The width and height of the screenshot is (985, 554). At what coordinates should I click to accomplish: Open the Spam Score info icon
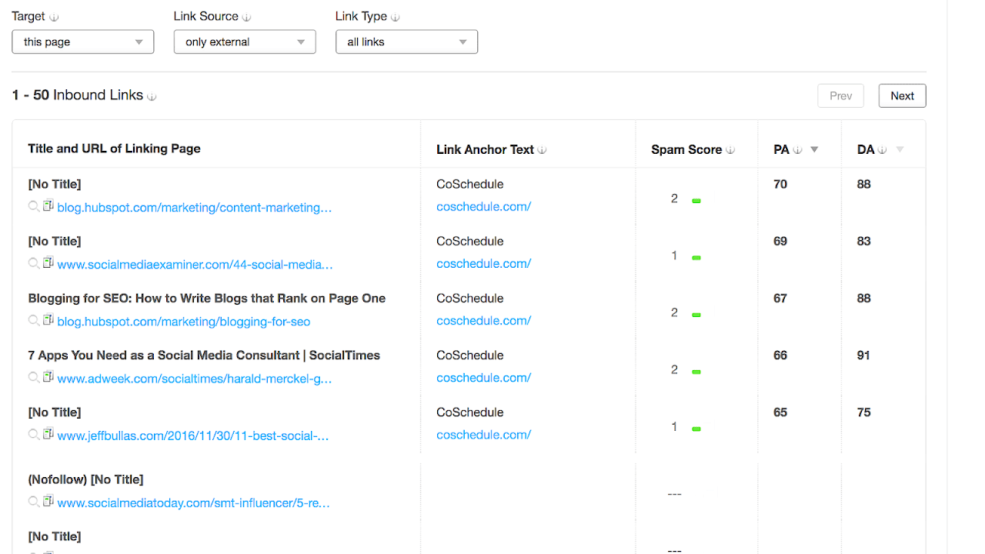coord(730,149)
